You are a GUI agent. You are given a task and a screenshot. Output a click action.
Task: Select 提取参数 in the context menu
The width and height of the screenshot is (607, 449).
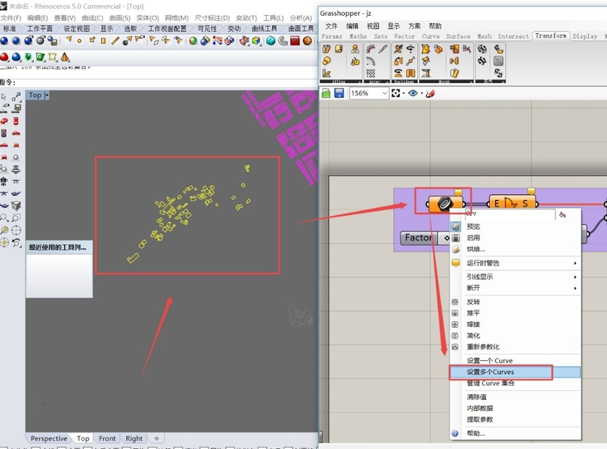(x=516, y=420)
